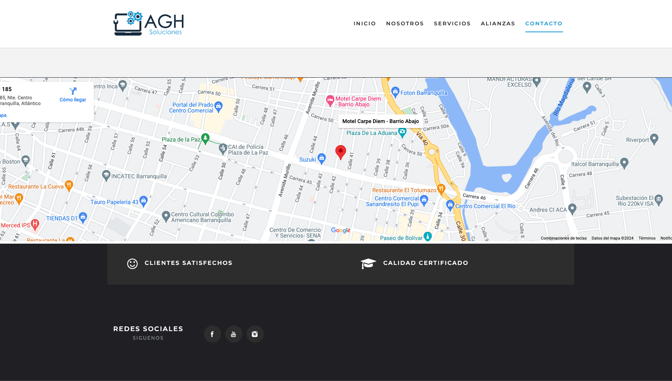The image size is (672, 381).
Task: Open the Facebook social icon
Action: pyautogui.click(x=212, y=334)
